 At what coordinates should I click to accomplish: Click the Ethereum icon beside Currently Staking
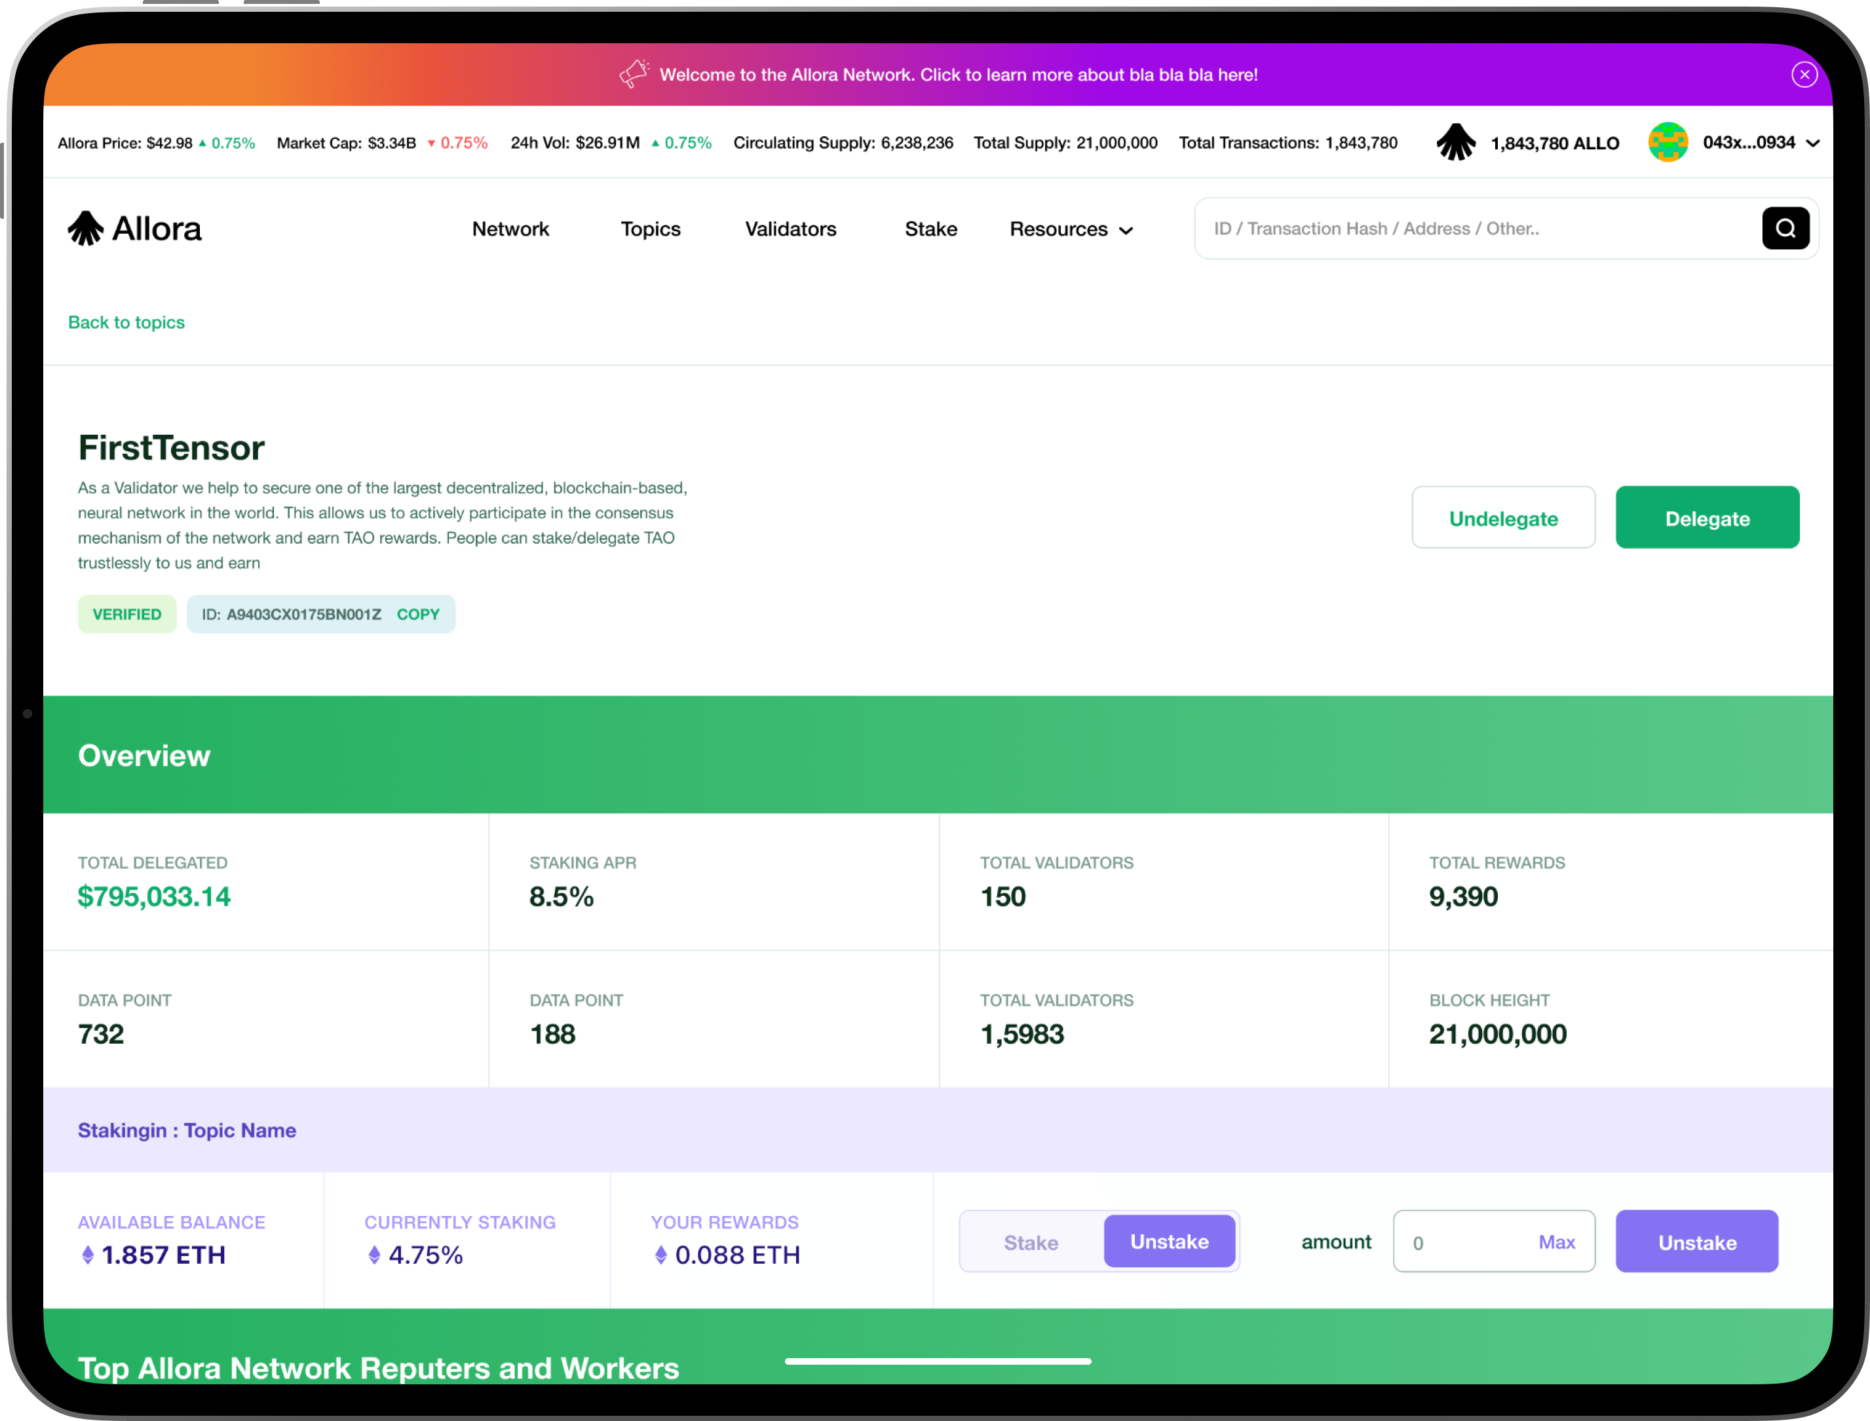coord(374,1255)
